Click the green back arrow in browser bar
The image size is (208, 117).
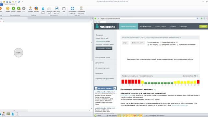pos(95,19)
